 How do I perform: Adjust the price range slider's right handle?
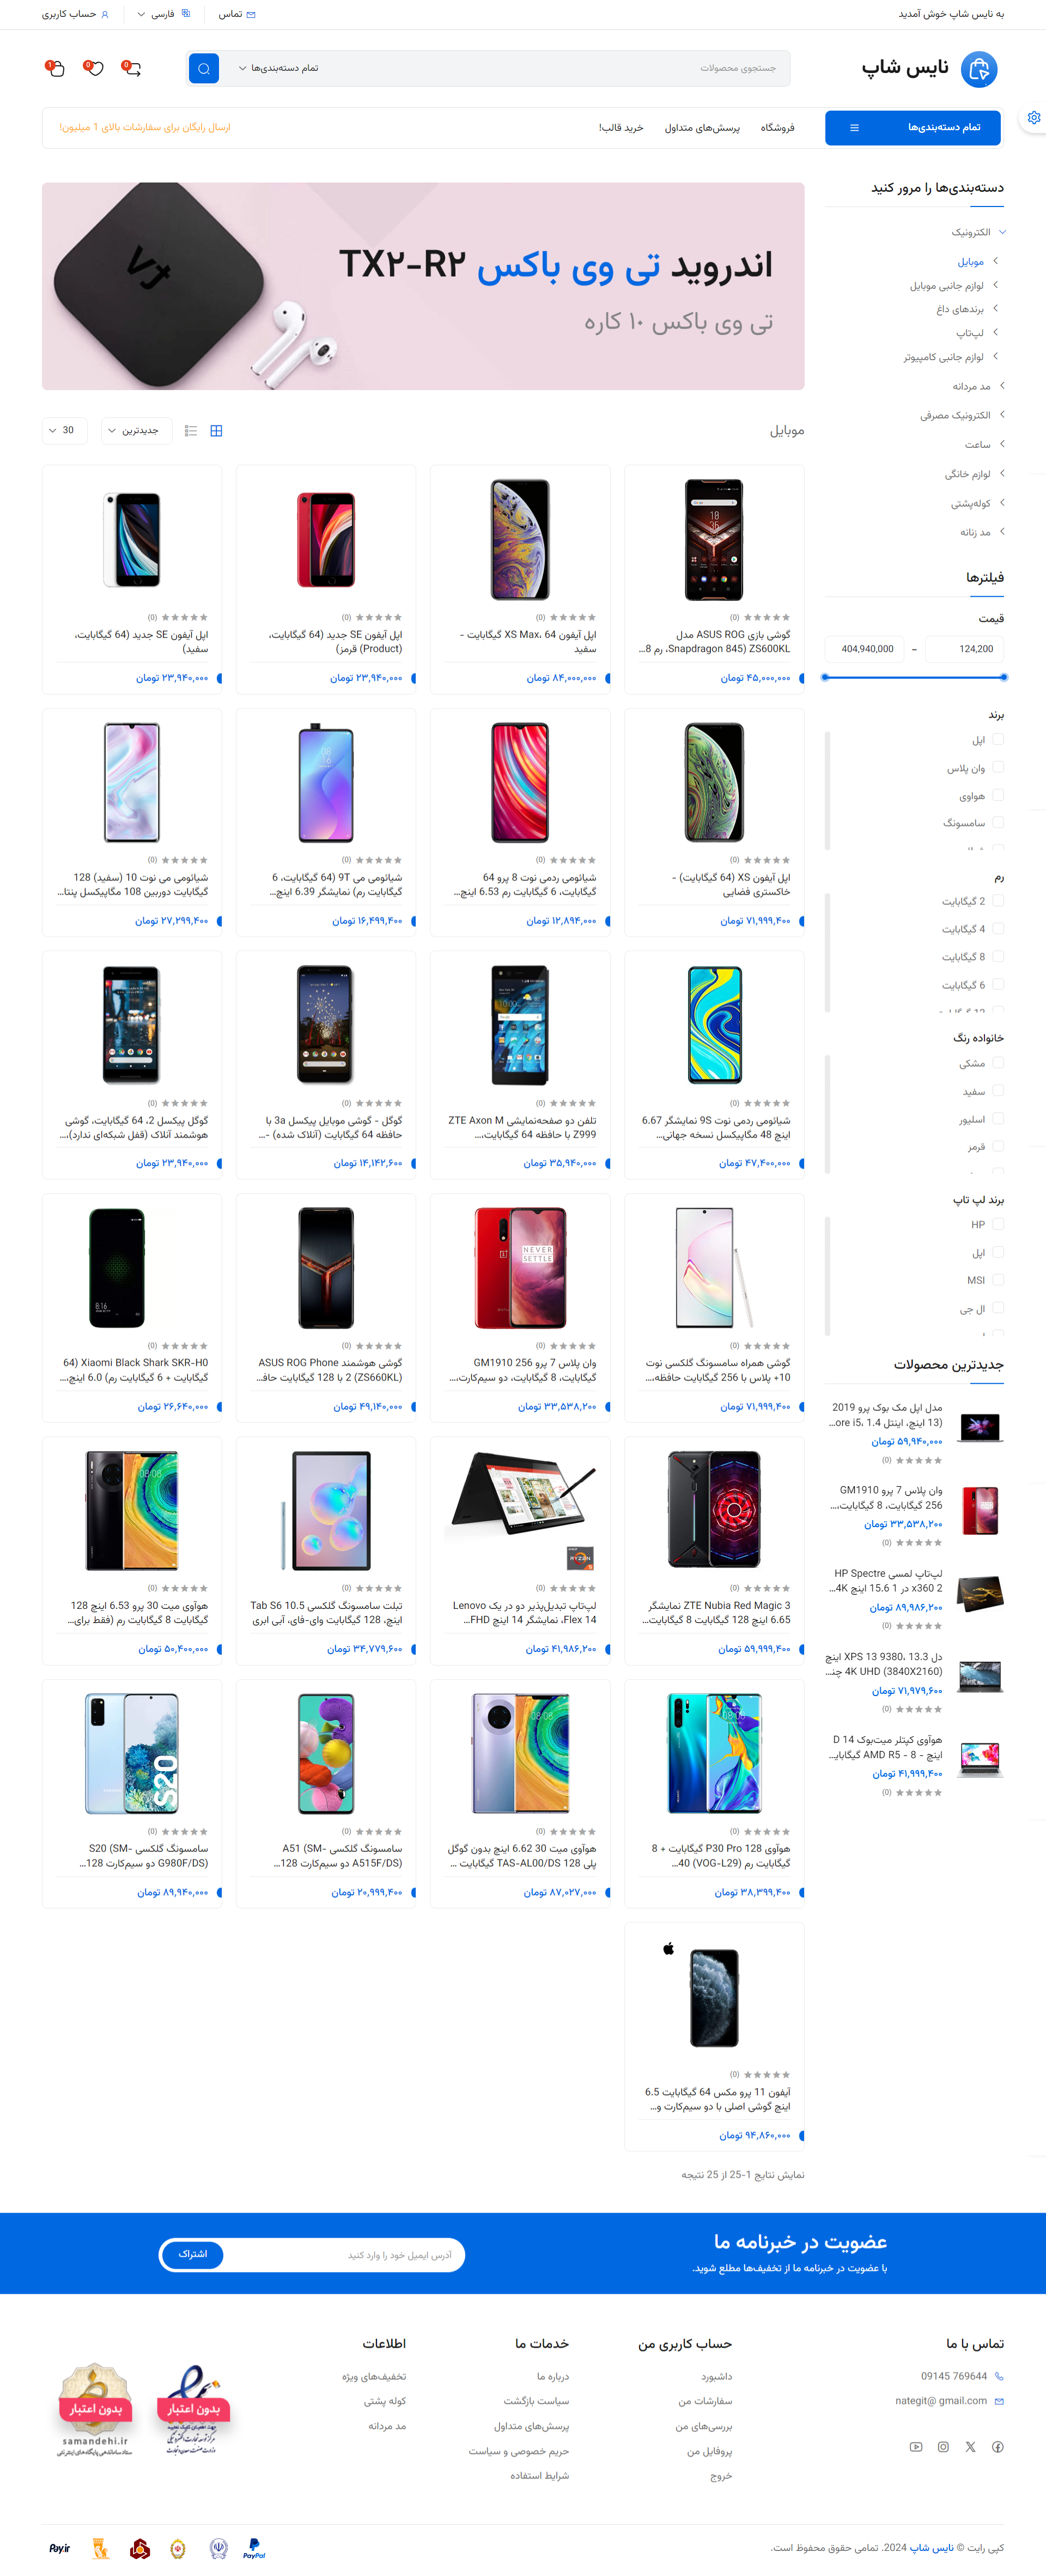(1003, 677)
